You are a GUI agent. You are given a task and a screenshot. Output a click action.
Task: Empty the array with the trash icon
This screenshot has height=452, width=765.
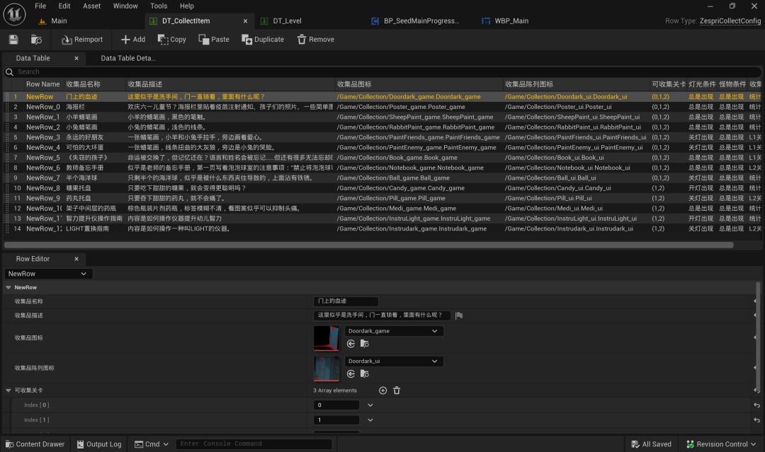(x=397, y=390)
